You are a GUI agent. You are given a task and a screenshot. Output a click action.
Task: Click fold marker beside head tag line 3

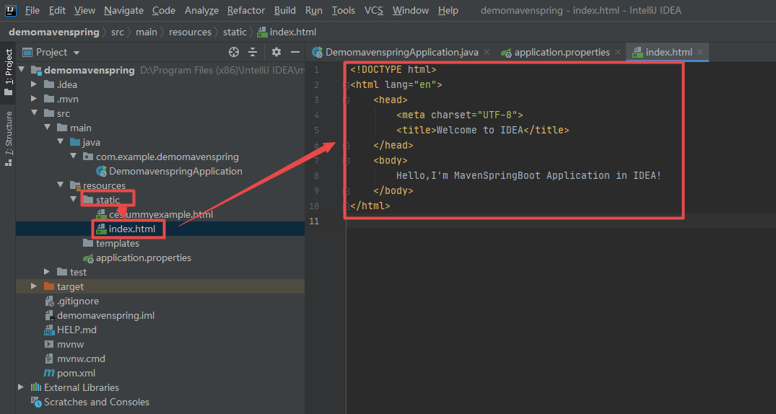[347, 100]
